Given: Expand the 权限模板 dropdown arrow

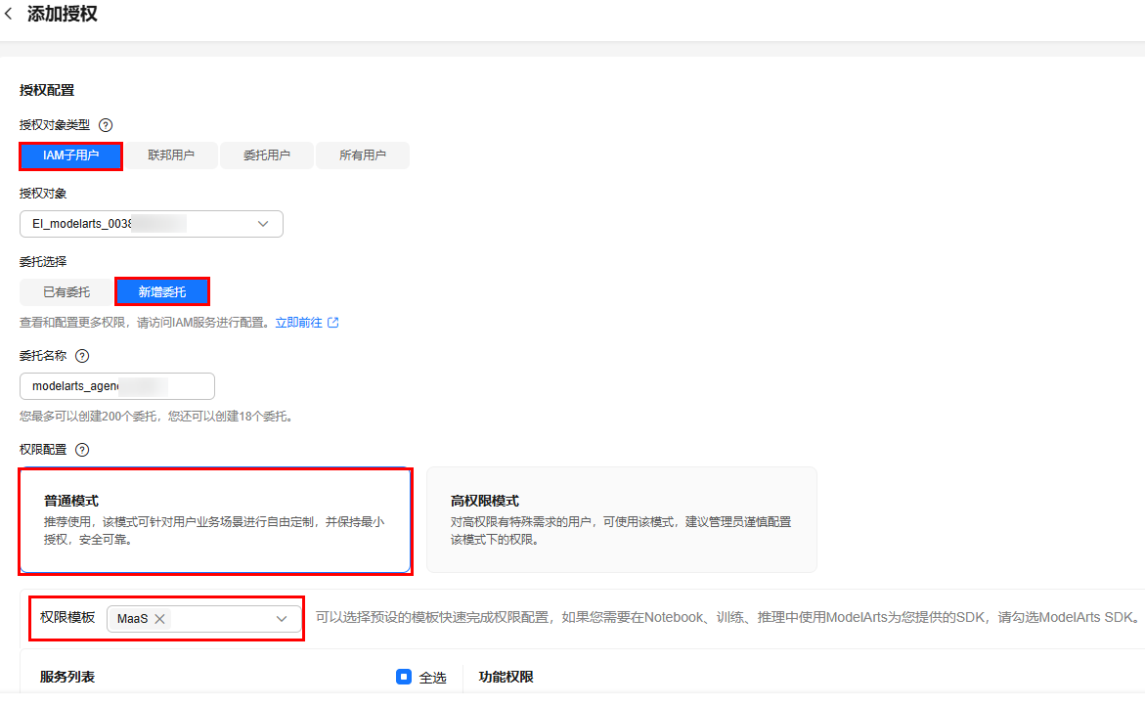Looking at the screenshot, I should [282, 619].
